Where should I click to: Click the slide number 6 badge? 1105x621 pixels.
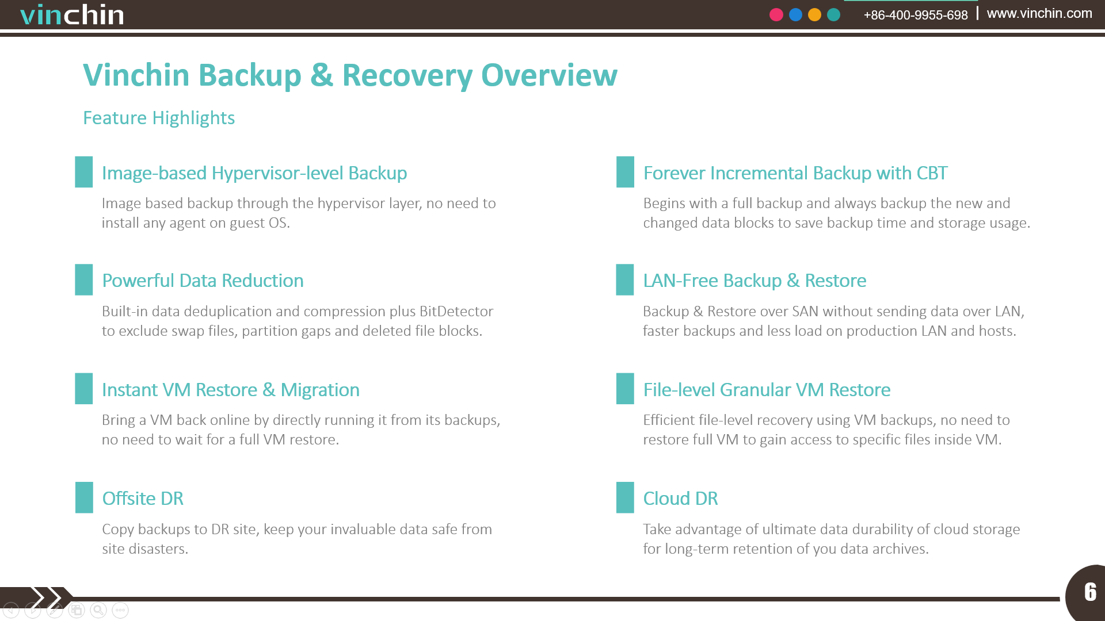tap(1087, 593)
